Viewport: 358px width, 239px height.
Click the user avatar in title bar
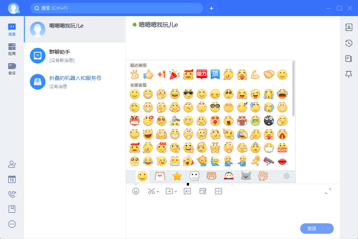point(13,8)
